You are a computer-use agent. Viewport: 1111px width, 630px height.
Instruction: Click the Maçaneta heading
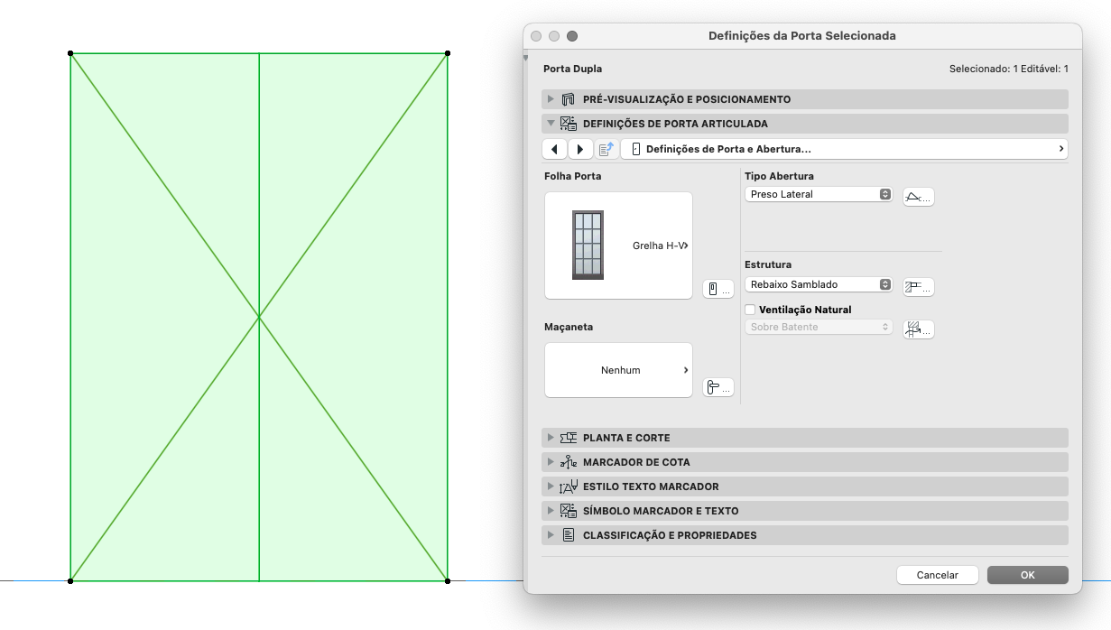pos(569,327)
